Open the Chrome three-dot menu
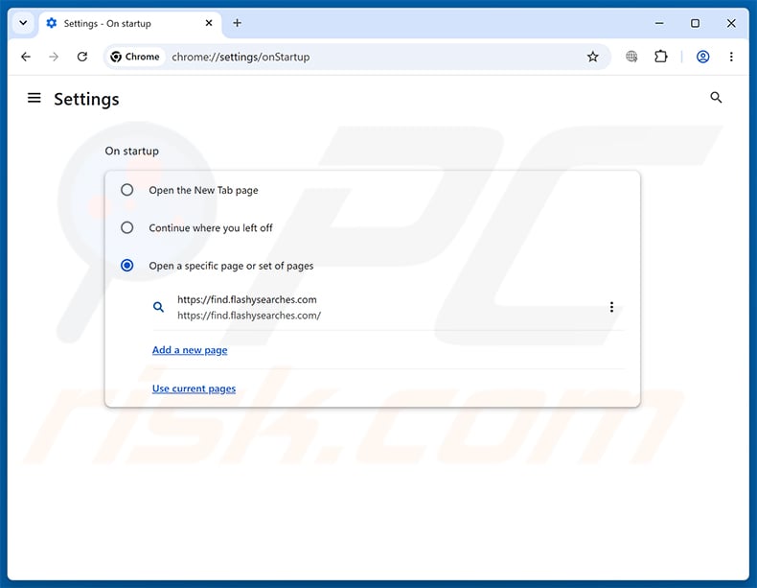The width and height of the screenshot is (757, 588). [731, 57]
